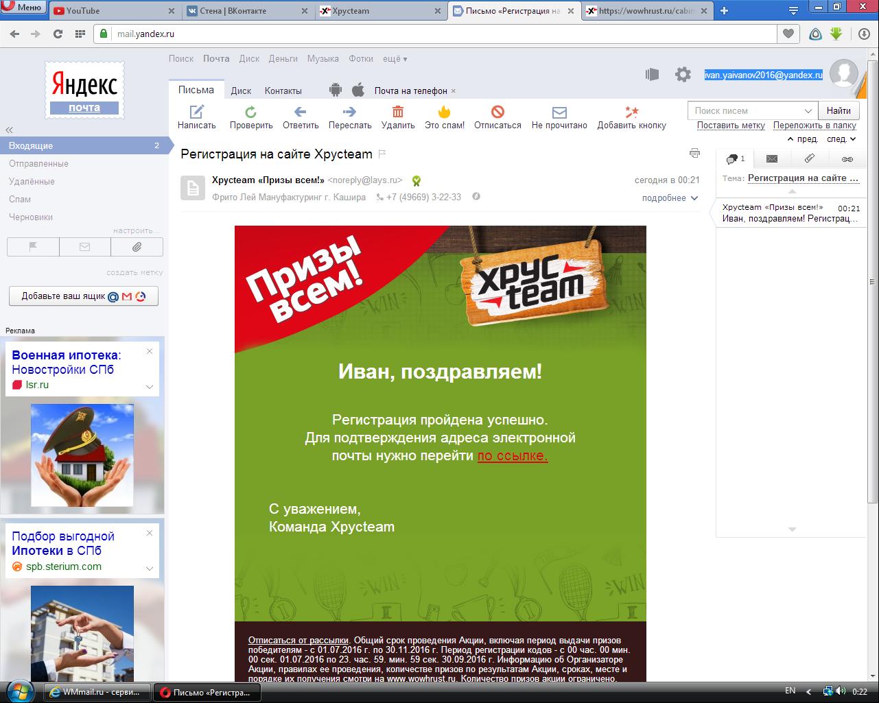Mark as unread with Не прочитано
Screen dimensions: 879x703
pos(559,117)
